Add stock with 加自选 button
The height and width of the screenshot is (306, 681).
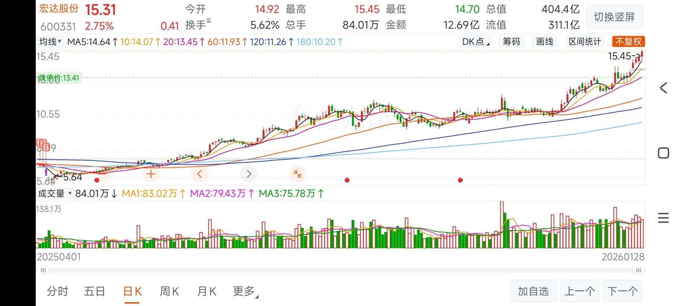point(533,291)
